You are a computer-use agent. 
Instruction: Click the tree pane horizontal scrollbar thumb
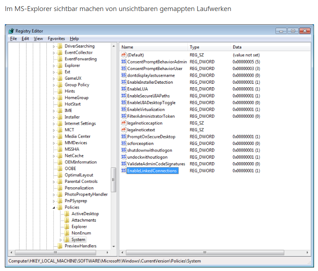[x=56, y=252]
